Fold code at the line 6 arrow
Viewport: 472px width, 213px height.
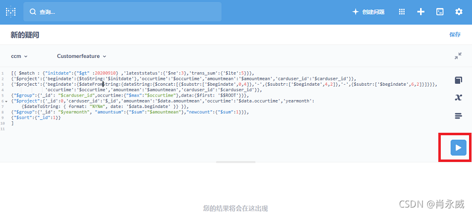6,102
